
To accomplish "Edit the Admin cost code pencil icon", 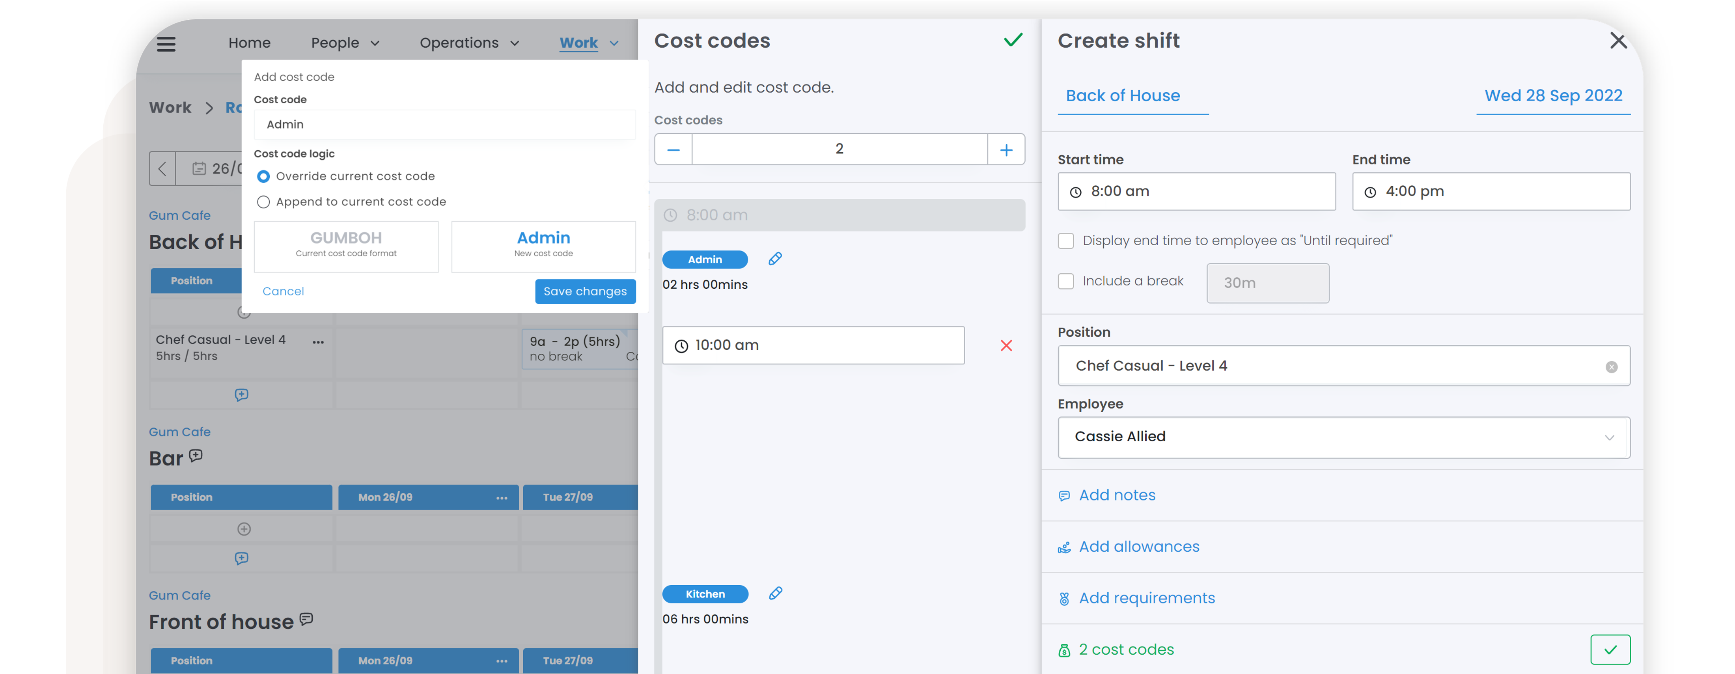I will tap(774, 259).
